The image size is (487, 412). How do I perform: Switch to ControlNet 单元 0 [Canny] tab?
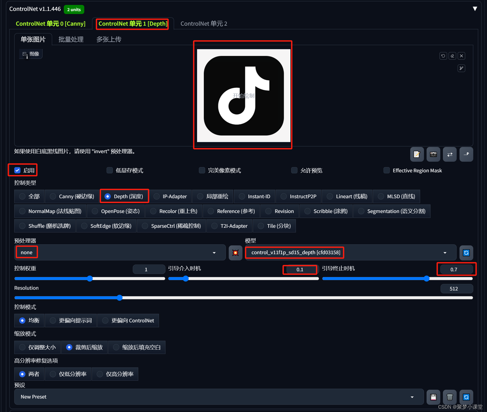[x=51, y=24]
